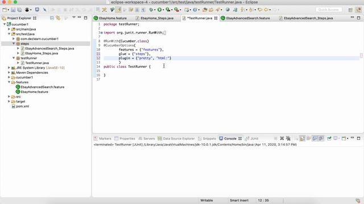Maximize the Project Explorer panel
This screenshot has width=364, height=204.
pyautogui.click(x=86, y=18)
